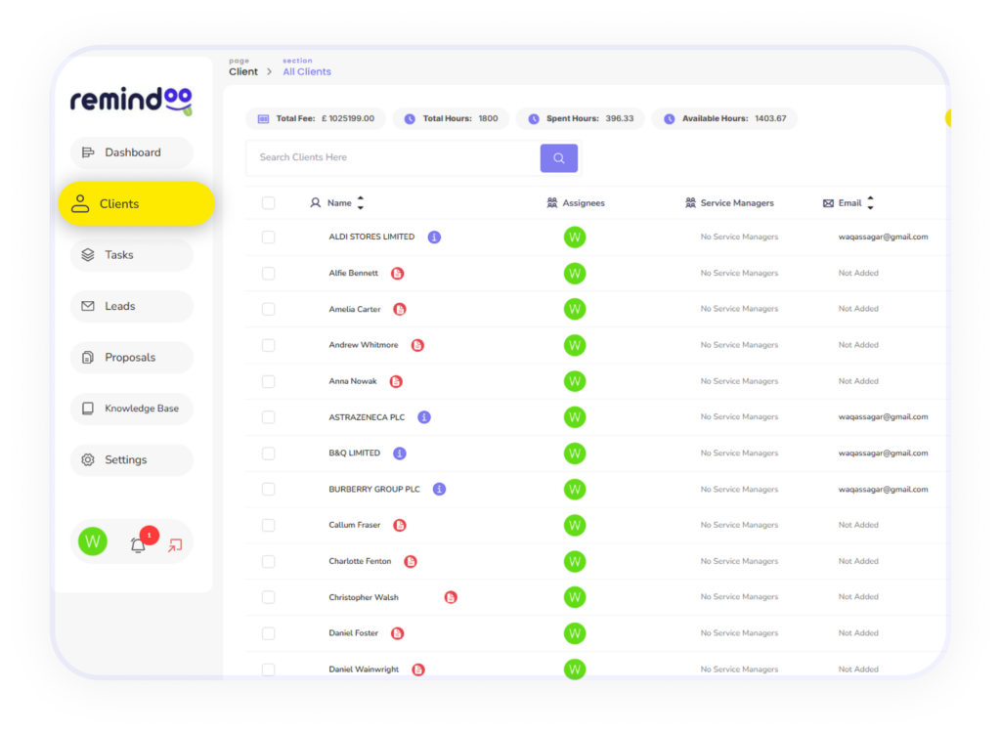Open the All Clients breadcrumb link

coord(307,71)
